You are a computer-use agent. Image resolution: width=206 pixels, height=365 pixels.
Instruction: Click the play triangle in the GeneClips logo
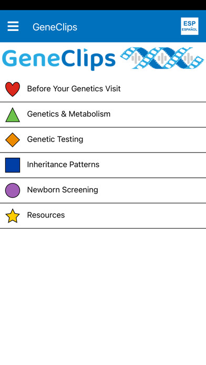coord(86,50)
